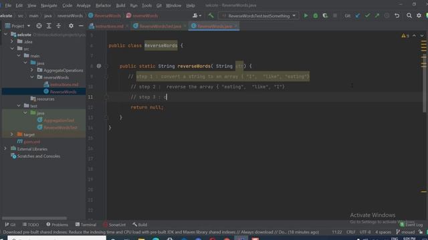Click the Project panel horizontal scrollbar
This screenshot has height=240, width=428.
pyautogui.click(x=34, y=218)
